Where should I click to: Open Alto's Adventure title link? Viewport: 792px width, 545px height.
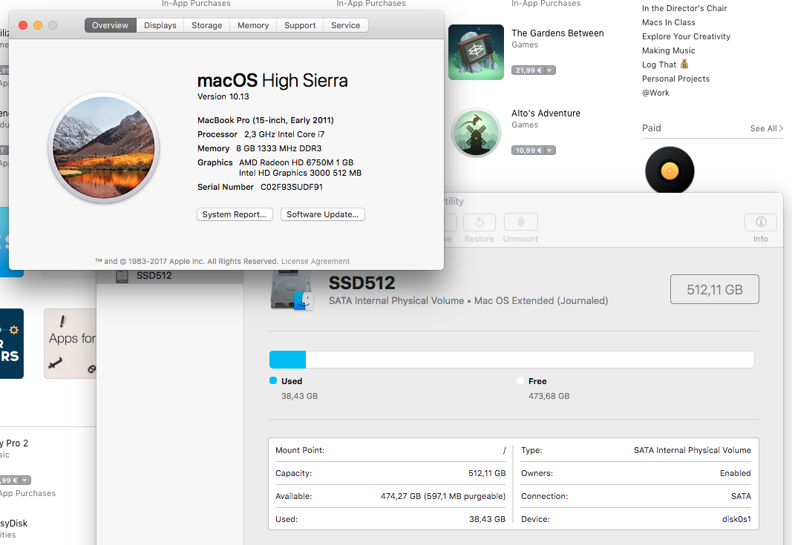coord(546,113)
